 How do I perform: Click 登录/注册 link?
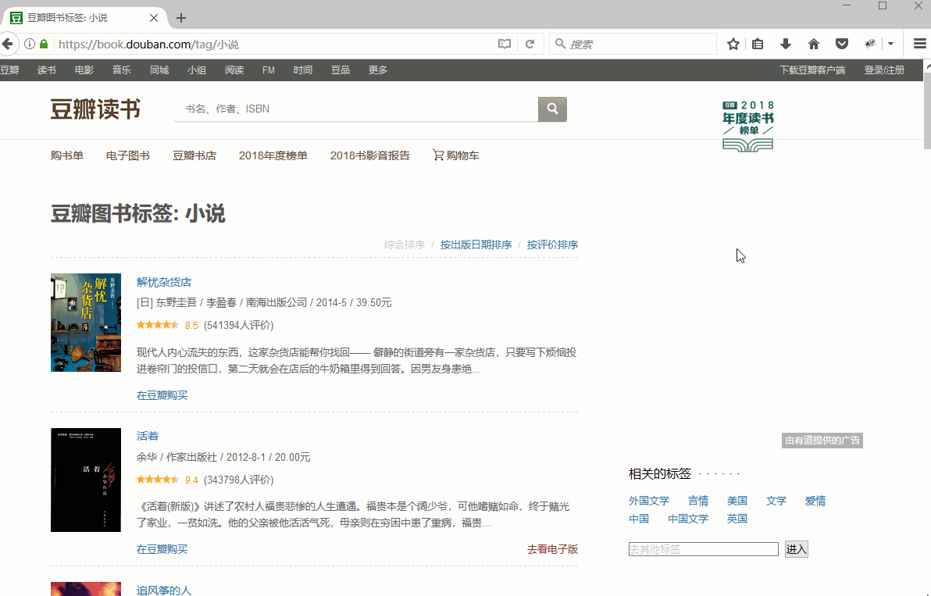coord(884,70)
